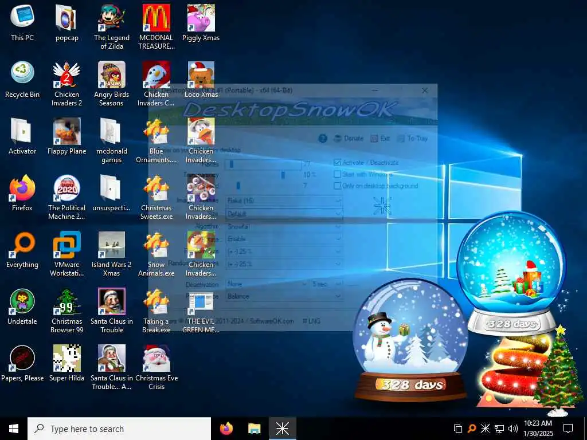Viewport: 587px width, 440px height.
Task: Select the Everything desktop shortcut
Action: click(x=22, y=250)
